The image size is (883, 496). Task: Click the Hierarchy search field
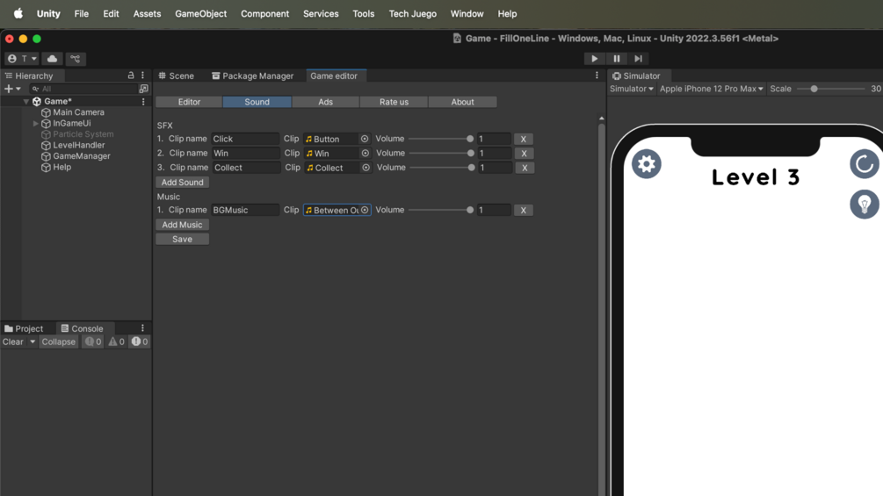pyautogui.click(x=84, y=89)
